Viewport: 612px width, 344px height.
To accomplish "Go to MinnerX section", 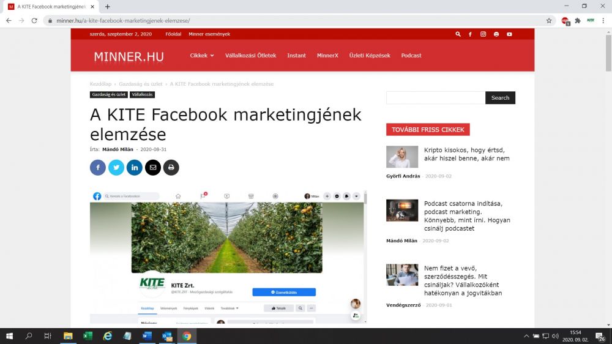I will [327, 56].
